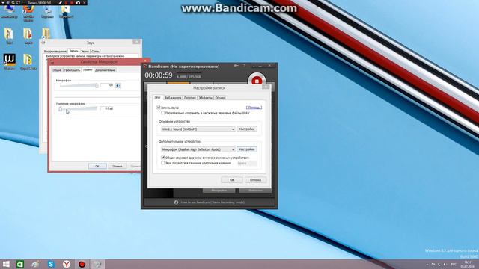This screenshot has width=479, height=269.
Task: Click the network icon in the system tray
Action: pos(439,264)
